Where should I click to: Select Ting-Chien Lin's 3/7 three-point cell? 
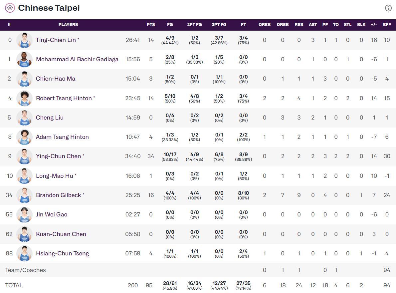click(x=219, y=40)
